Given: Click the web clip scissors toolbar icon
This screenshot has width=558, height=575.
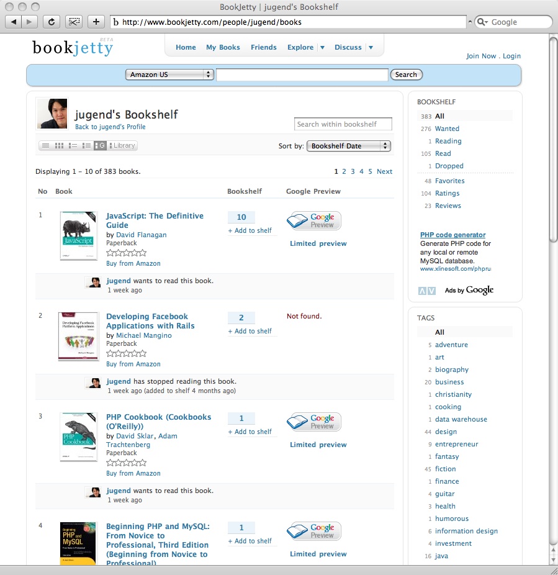Looking at the screenshot, I should pos(74,22).
